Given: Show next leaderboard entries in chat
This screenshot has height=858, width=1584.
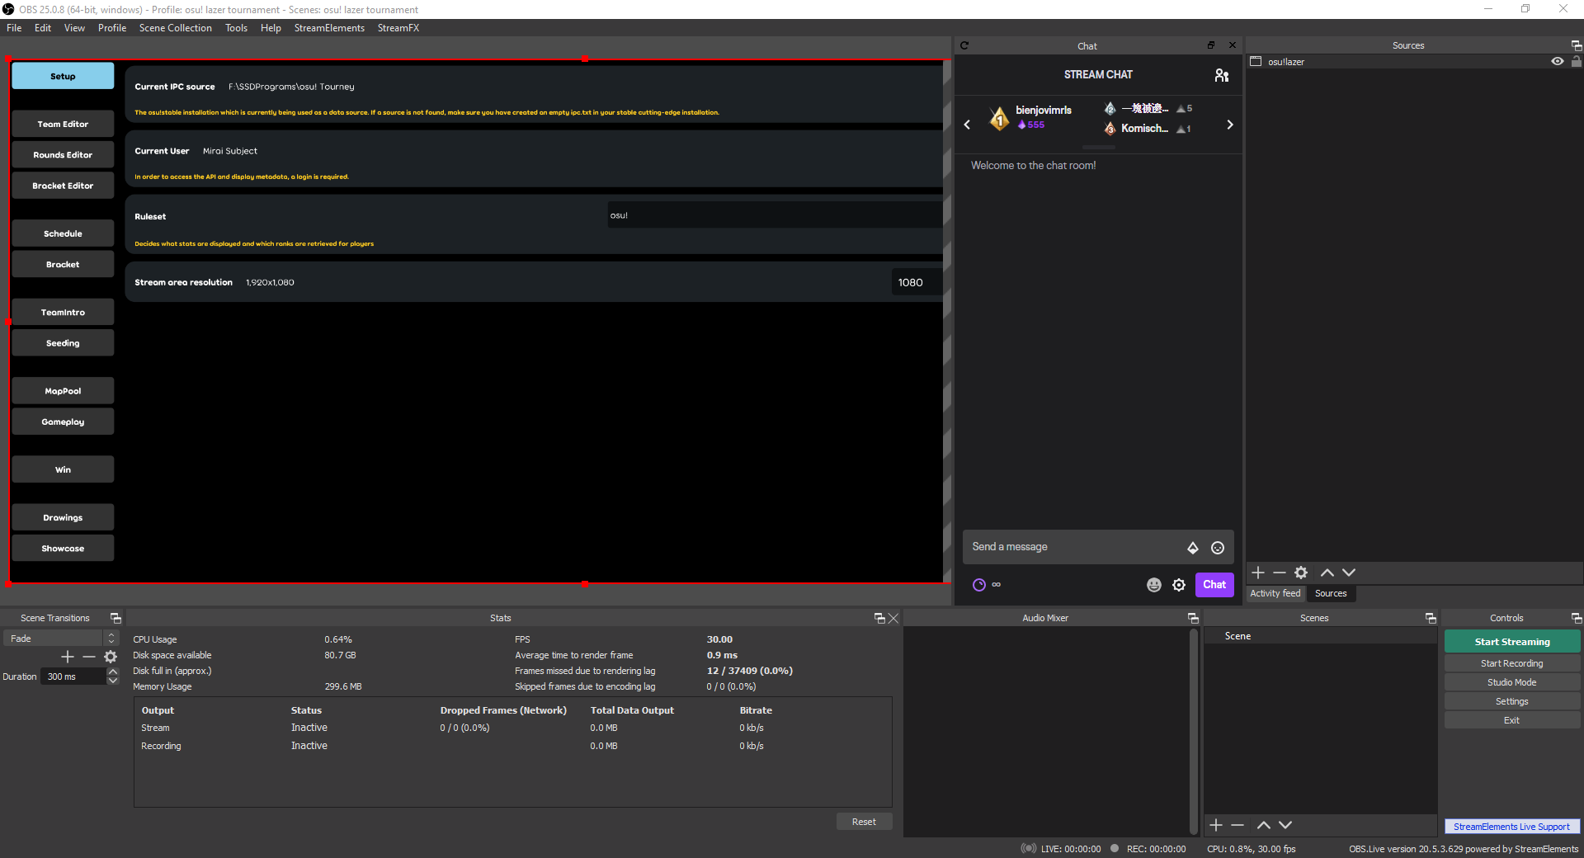Looking at the screenshot, I should 1230,125.
